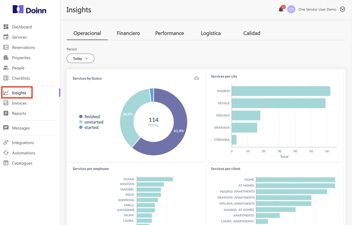Click the Integrations link icon
Screen dimensions: 352x225
coord(6,142)
